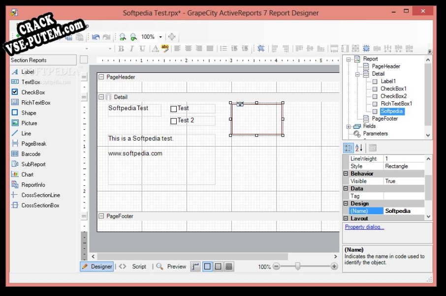
Task: Tick the 'Test' checkbox on report
Action: (x=173, y=109)
